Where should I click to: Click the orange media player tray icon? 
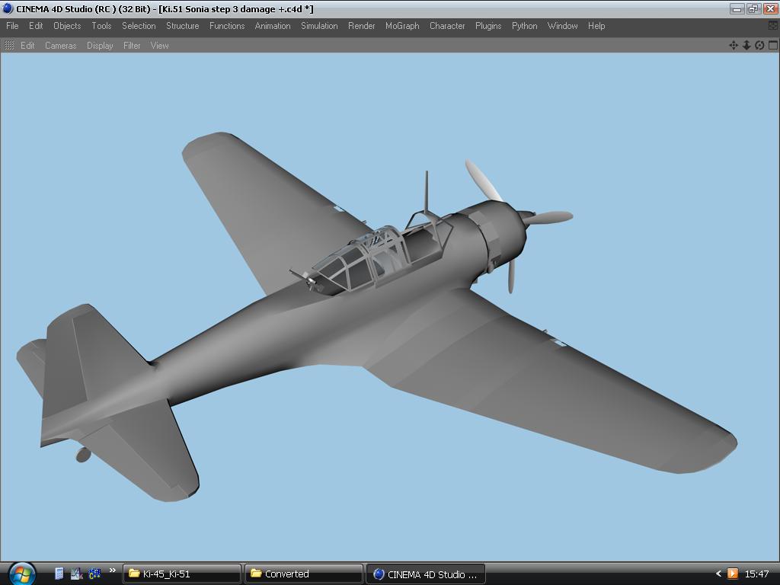tap(732, 574)
